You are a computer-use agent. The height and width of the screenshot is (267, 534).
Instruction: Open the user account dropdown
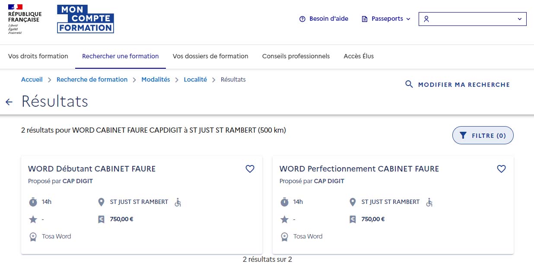473,19
